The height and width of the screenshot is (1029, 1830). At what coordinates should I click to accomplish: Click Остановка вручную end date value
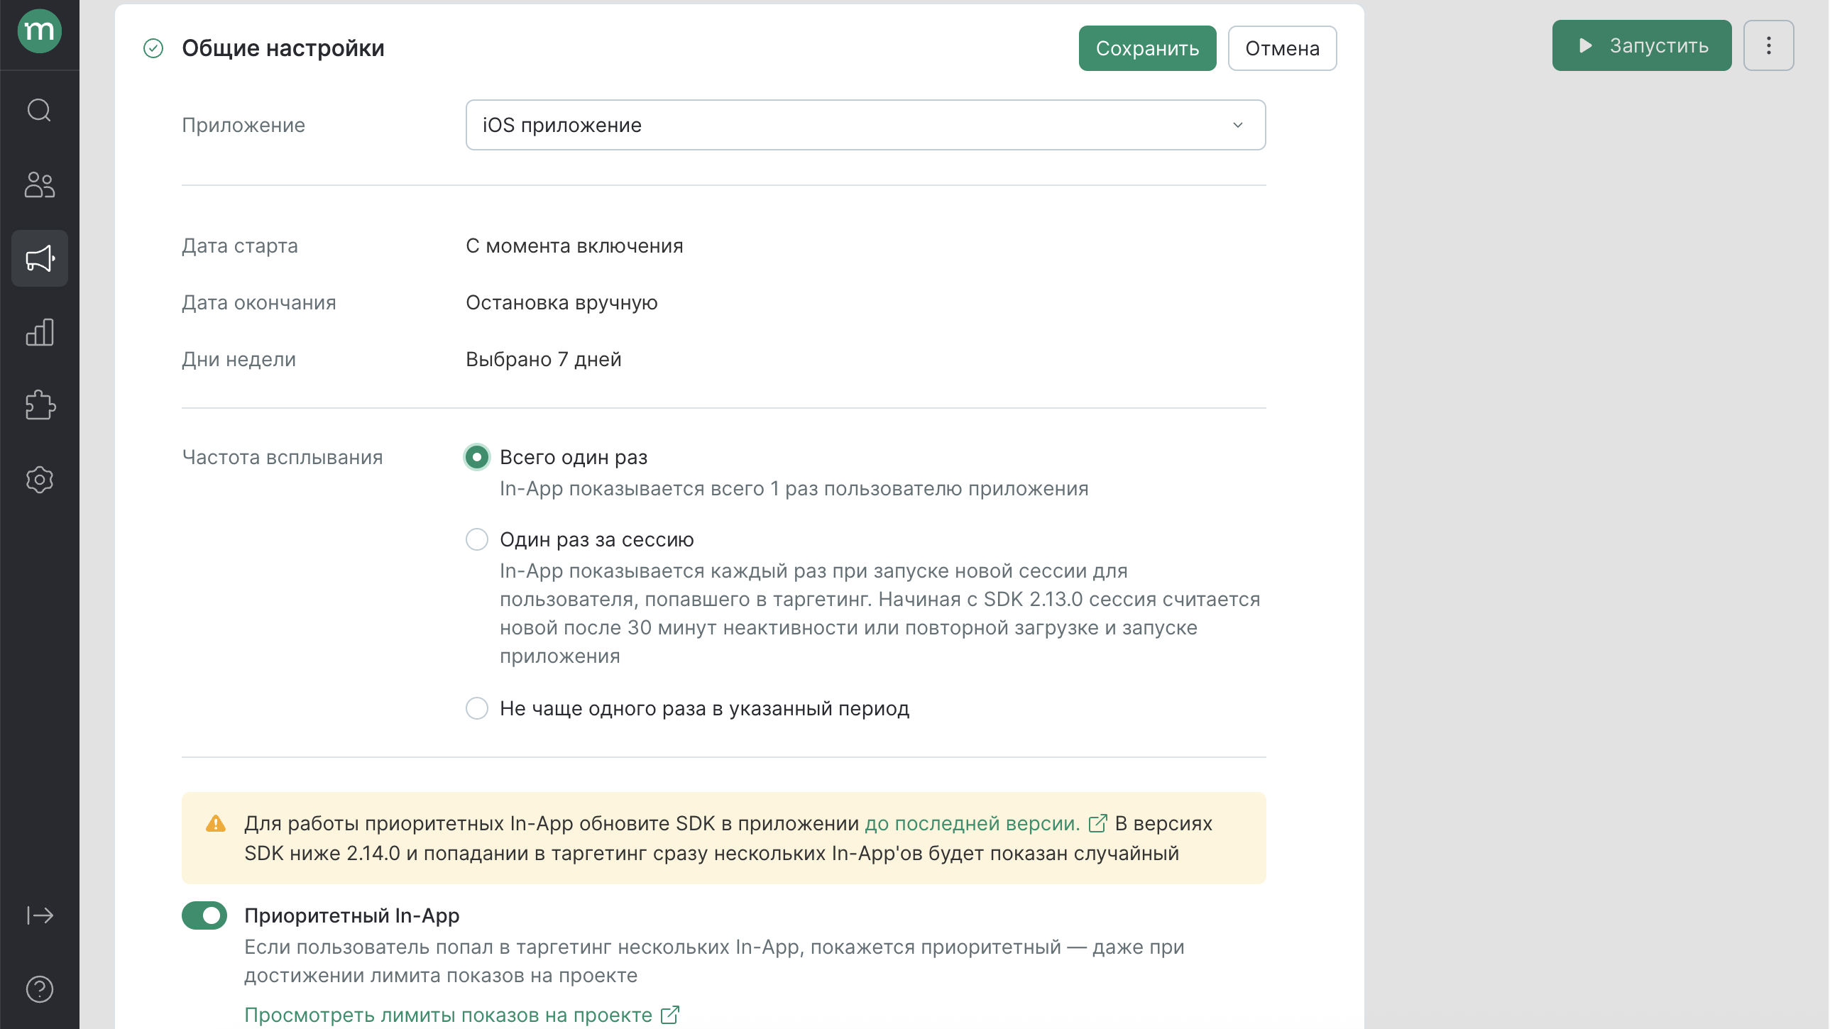click(x=561, y=302)
